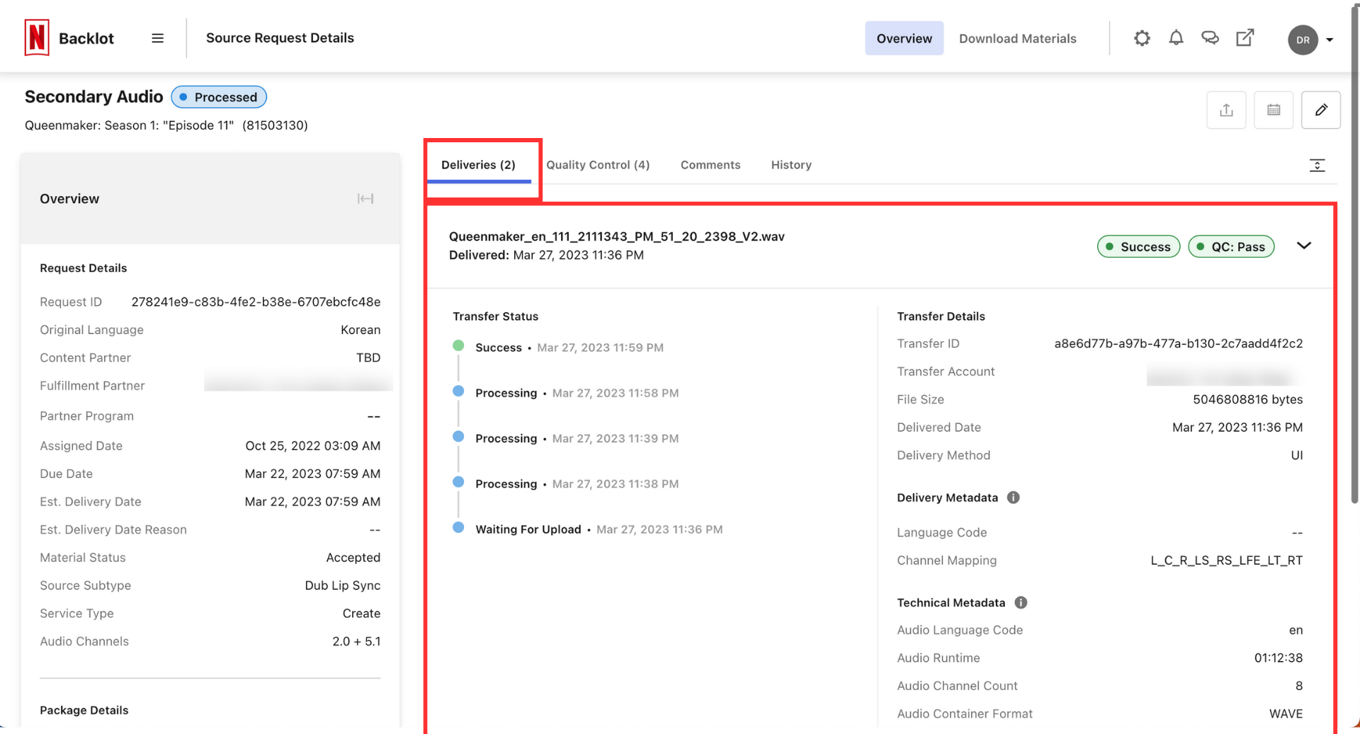Click the Channel Mapping value
1360x734 pixels.
coord(1226,561)
